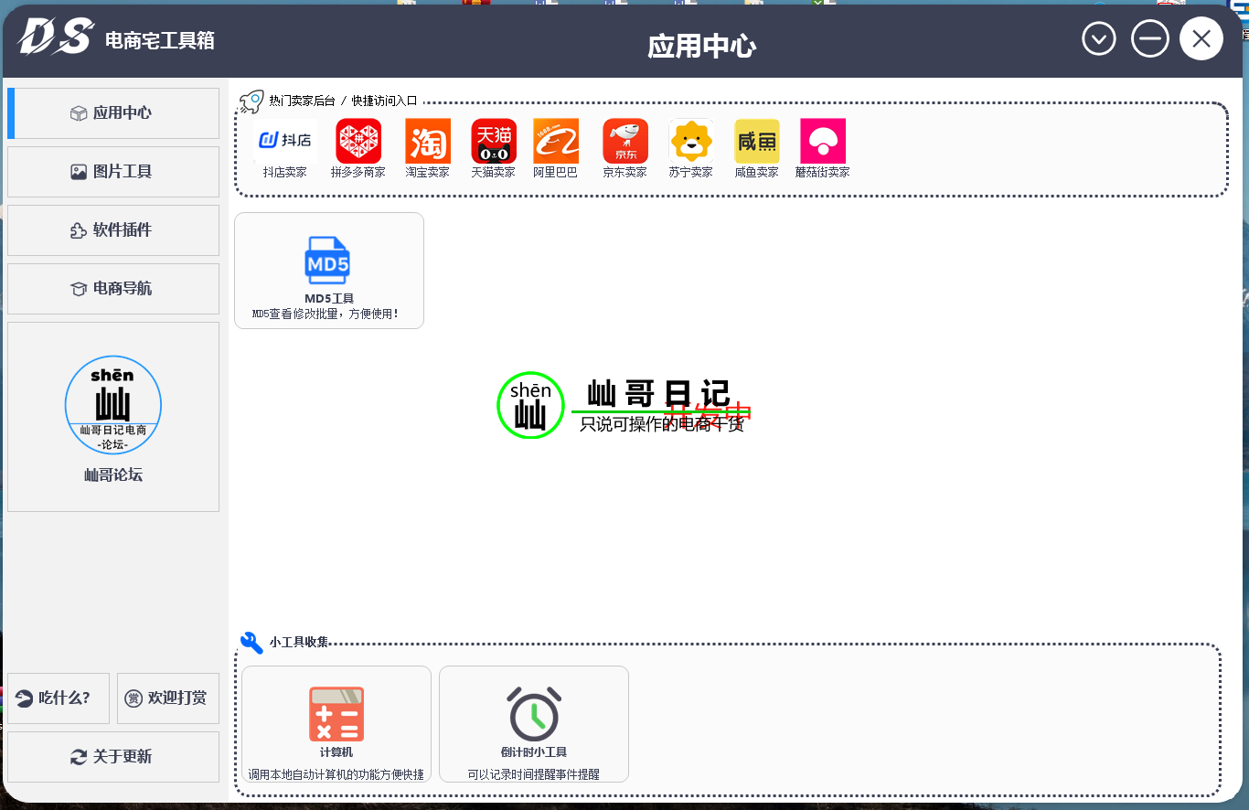1249x810 pixels.
Task: Click the 欢迎打赏 button
Action: [x=168, y=698]
